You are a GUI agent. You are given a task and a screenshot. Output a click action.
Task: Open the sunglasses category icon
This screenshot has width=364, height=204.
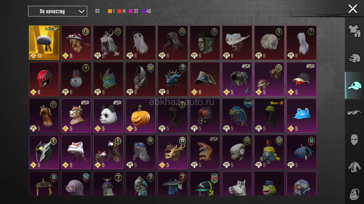354,112
